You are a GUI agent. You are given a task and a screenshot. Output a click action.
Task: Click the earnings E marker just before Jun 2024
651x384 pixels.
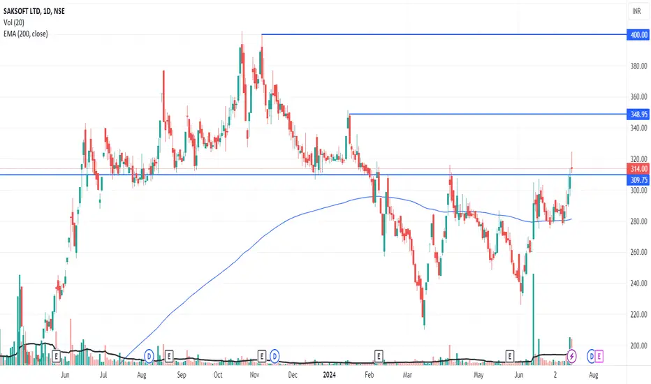click(x=509, y=356)
